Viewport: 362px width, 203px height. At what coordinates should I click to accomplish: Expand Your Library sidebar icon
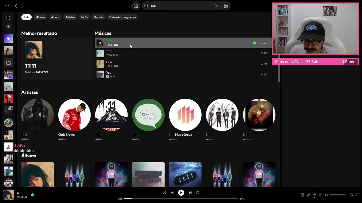(8, 18)
